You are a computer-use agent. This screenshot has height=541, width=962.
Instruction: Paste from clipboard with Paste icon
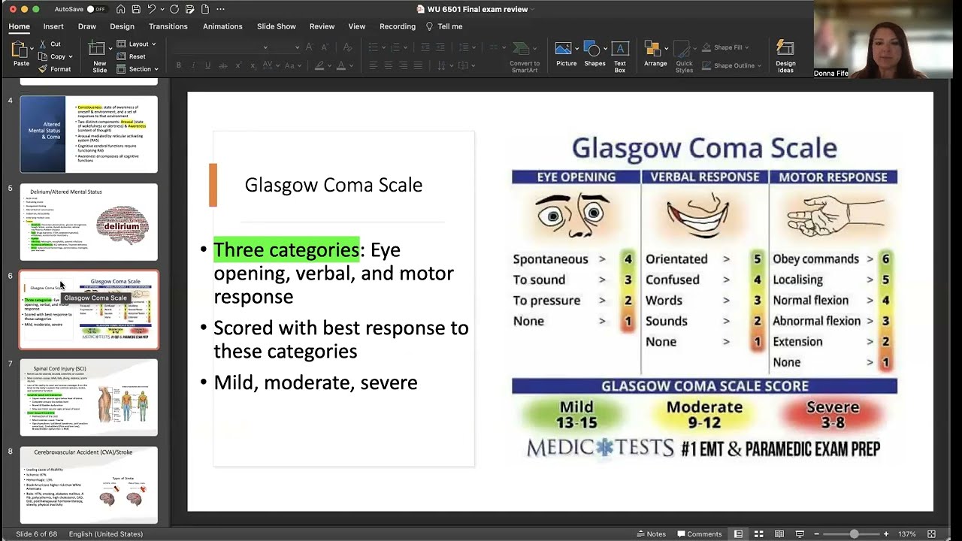[x=20, y=50]
